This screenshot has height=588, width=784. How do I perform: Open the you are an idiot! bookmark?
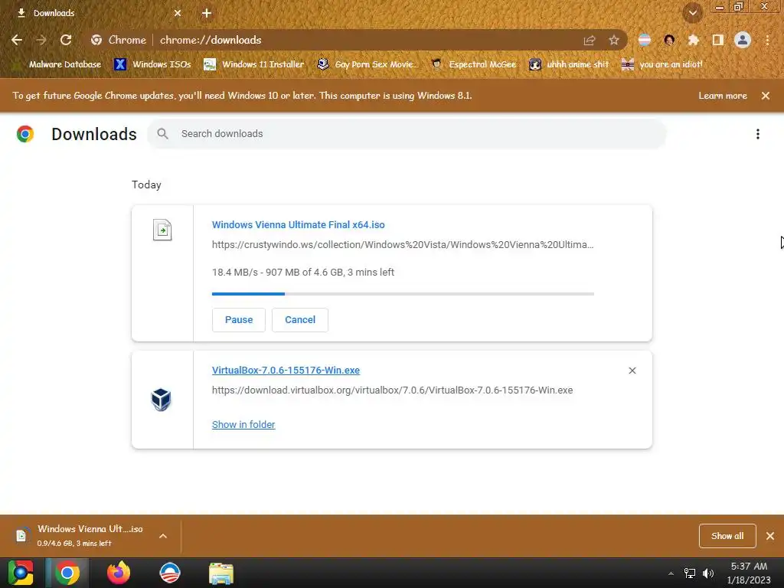point(662,64)
